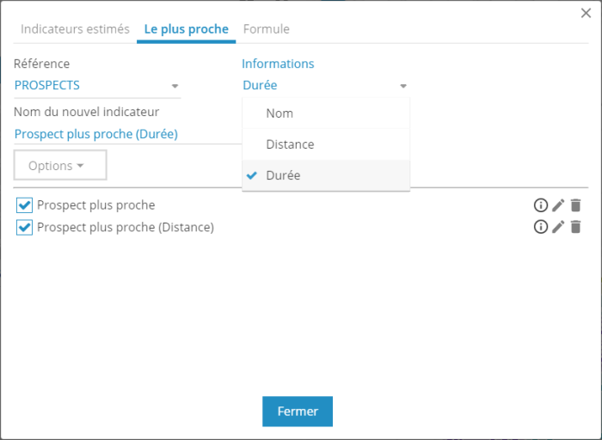Open the Formule tab
602x440 pixels.
click(x=267, y=29)
